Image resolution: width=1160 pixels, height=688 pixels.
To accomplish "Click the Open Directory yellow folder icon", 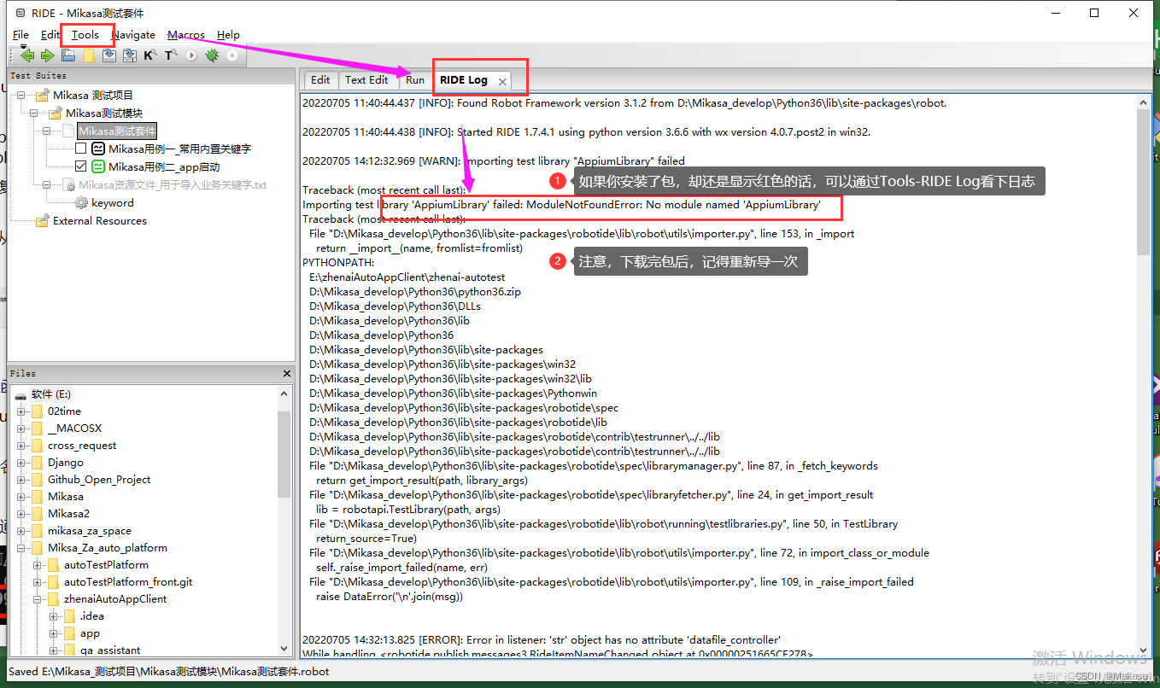I will coord(89,55).
